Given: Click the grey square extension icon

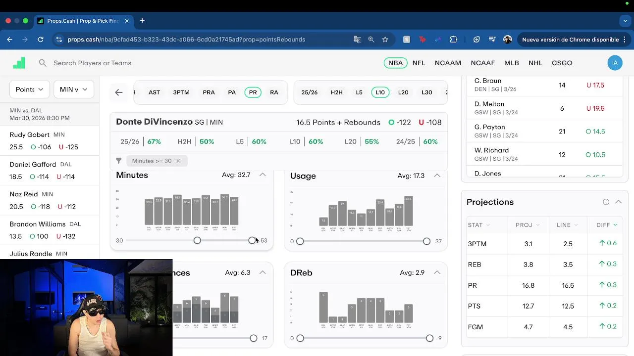Looking at the screenshot, I should (x=407, y=40).
